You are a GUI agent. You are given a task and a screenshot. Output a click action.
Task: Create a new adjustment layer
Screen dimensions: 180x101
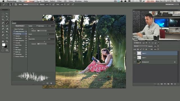(165, 84)
